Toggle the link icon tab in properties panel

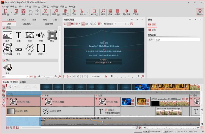(150, 25)
